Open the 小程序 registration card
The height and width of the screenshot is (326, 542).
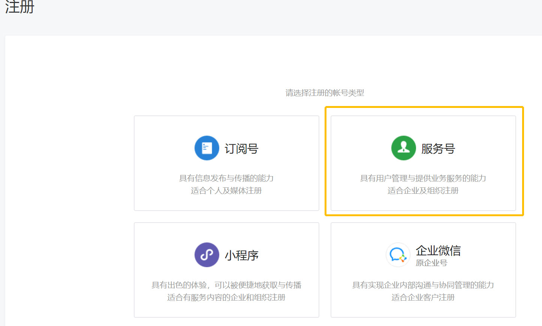(226, 270)
